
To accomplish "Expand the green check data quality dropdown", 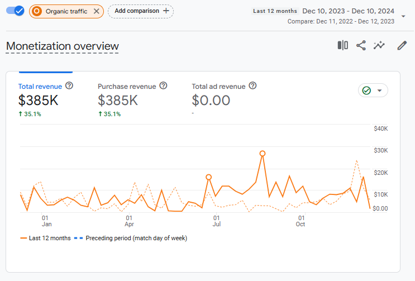I will pyautogui.click(x=373, y=91).
